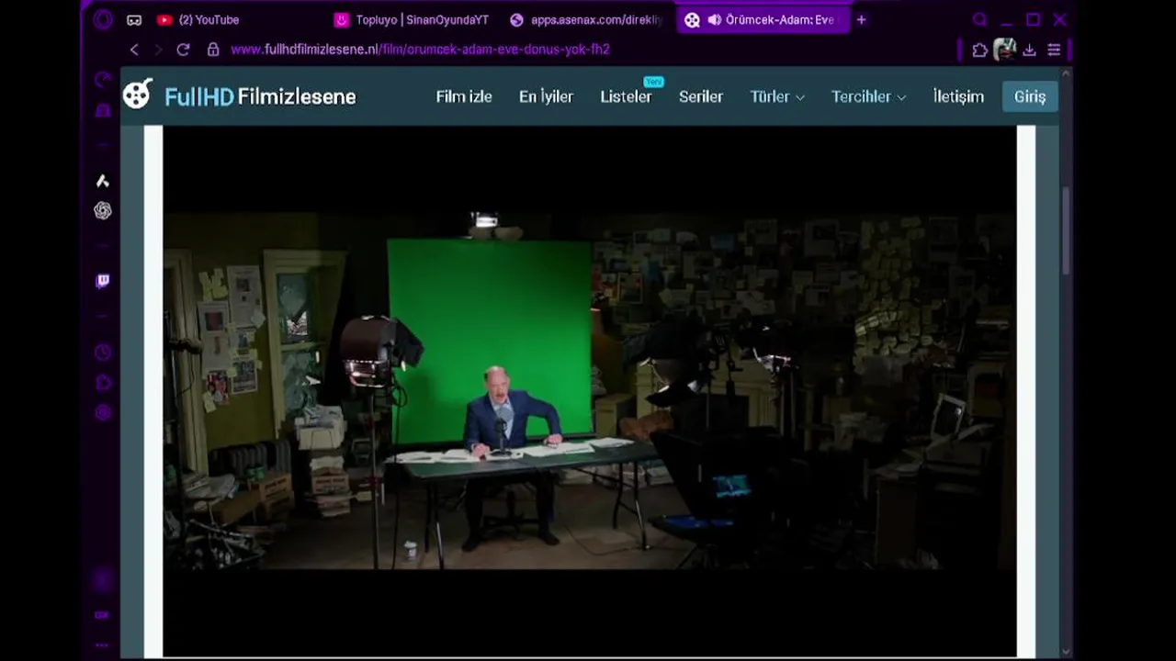Open the Film izle menu item
The image size is (1176, 661).
(464, 96)
